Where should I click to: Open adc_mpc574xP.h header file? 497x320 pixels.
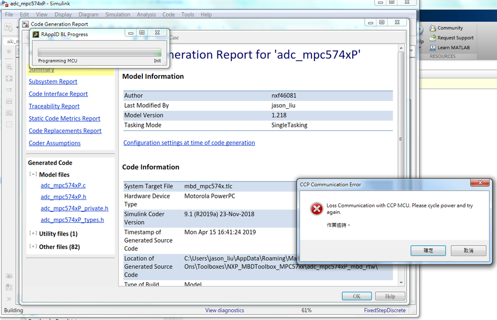click(x=63, y=196)
